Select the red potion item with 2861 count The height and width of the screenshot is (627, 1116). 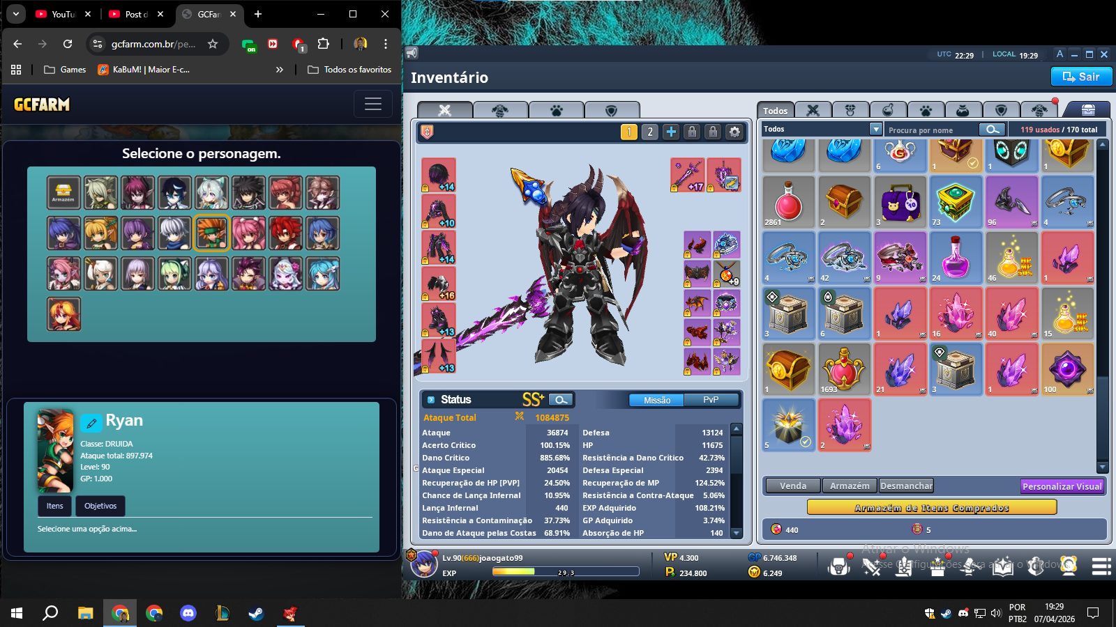(x=788, y=201)
